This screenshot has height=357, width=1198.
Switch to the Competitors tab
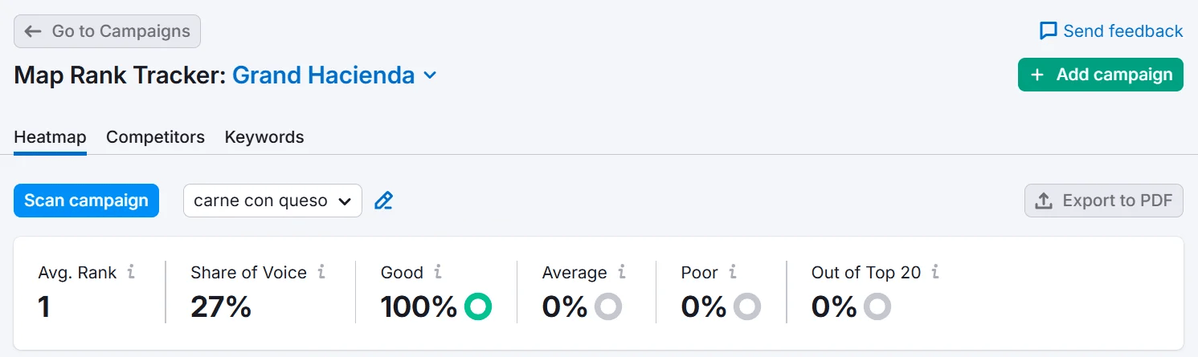click(155, 137)
